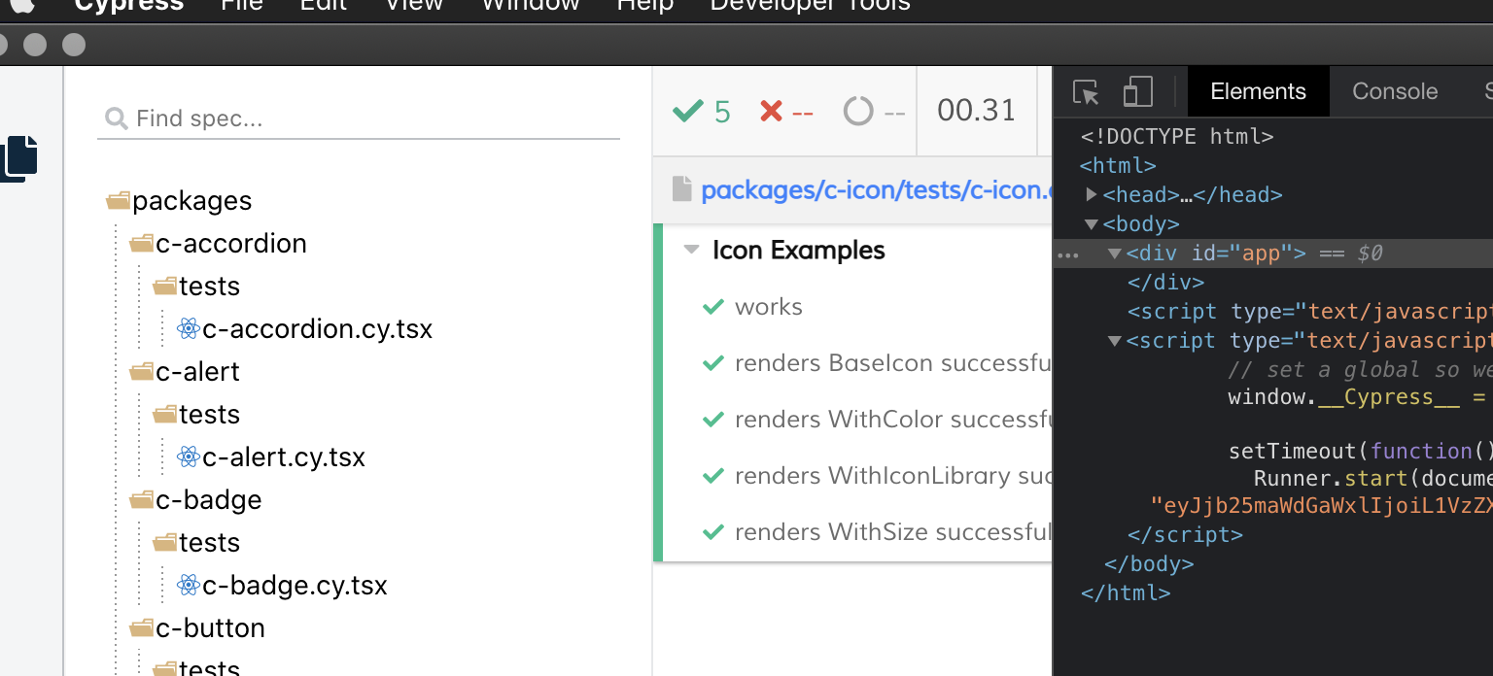This screenshot has width=1493, height=676.
Task: Open the Developer Tools menu
Action: tap(811, 5)
